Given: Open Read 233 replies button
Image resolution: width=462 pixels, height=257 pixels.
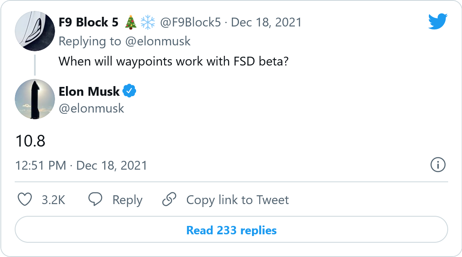Looking at the screenshot, I should point(231,230).
